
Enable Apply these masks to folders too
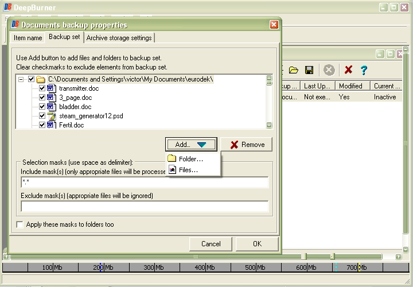[20, 224]
